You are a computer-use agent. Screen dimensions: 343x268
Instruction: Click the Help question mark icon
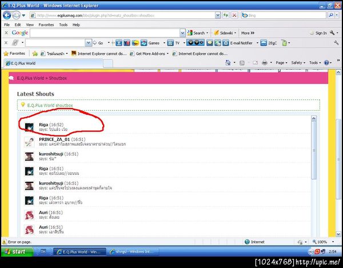click(326, 63)
